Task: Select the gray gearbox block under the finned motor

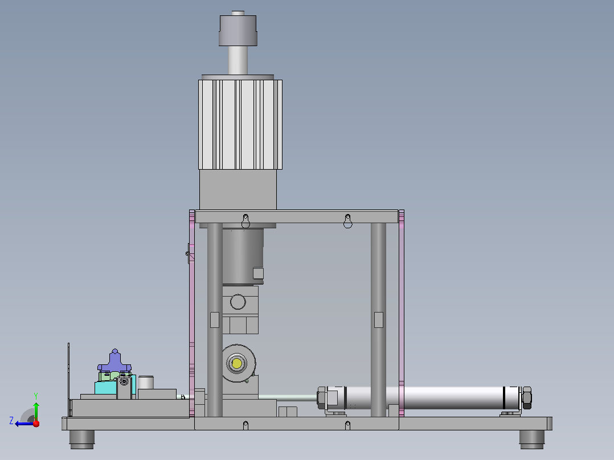Action: point(238,190)
